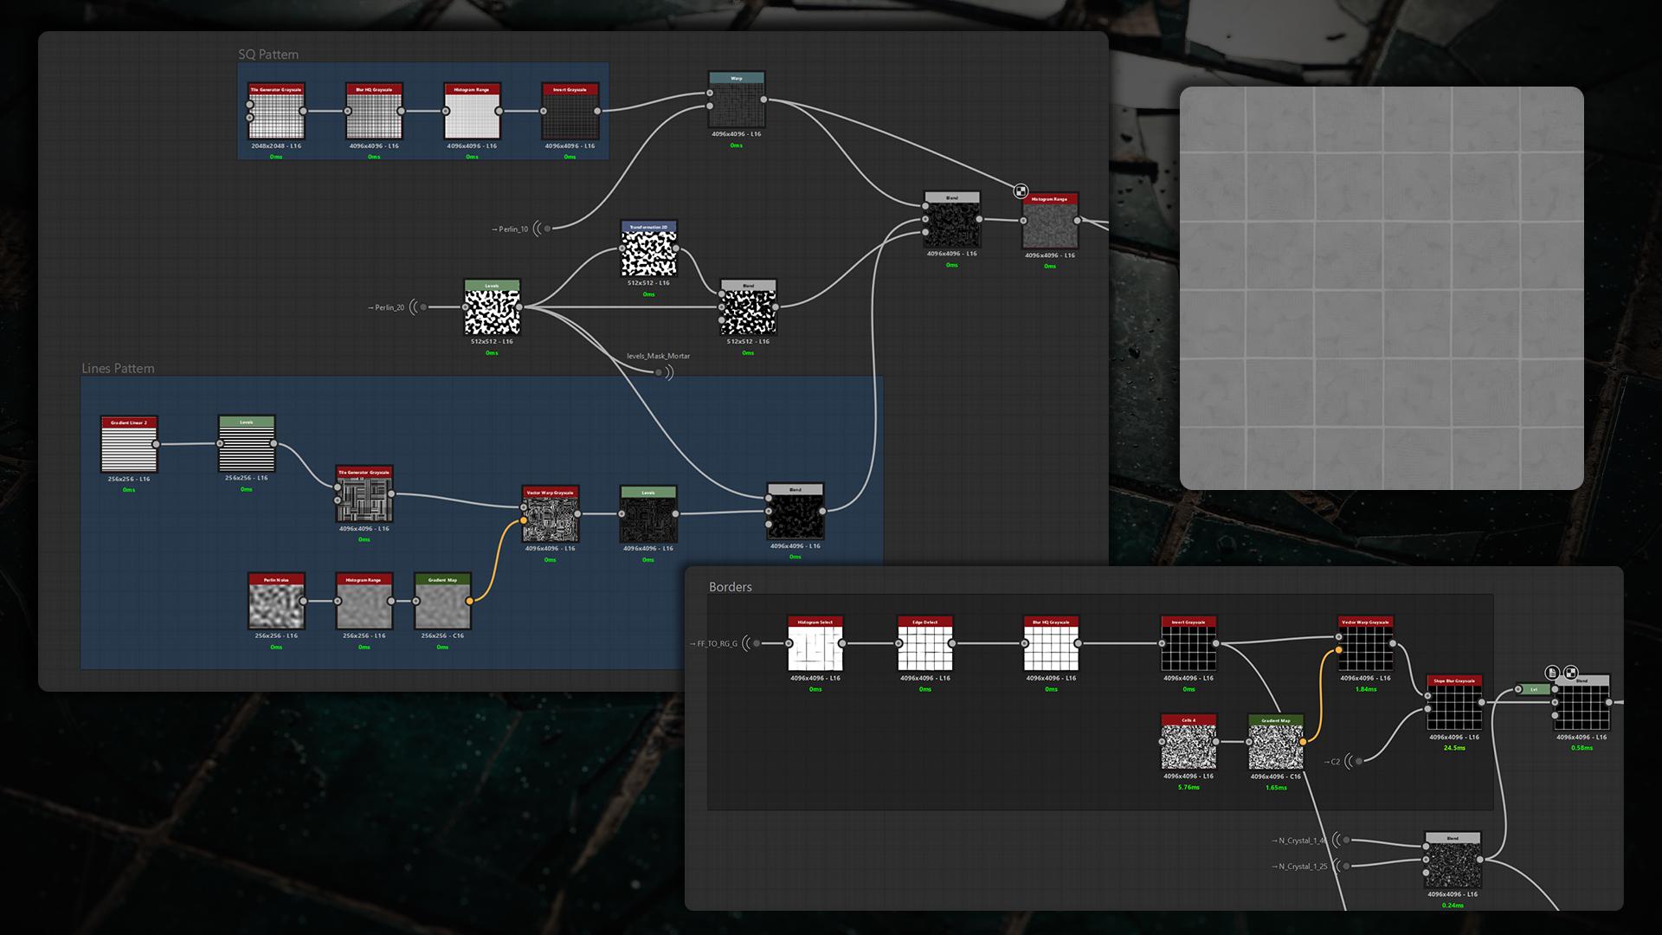Screen dimensions: 1662x935
Task: Click the output port of the Histogram Select node
Action: click(x=842, y=643)
